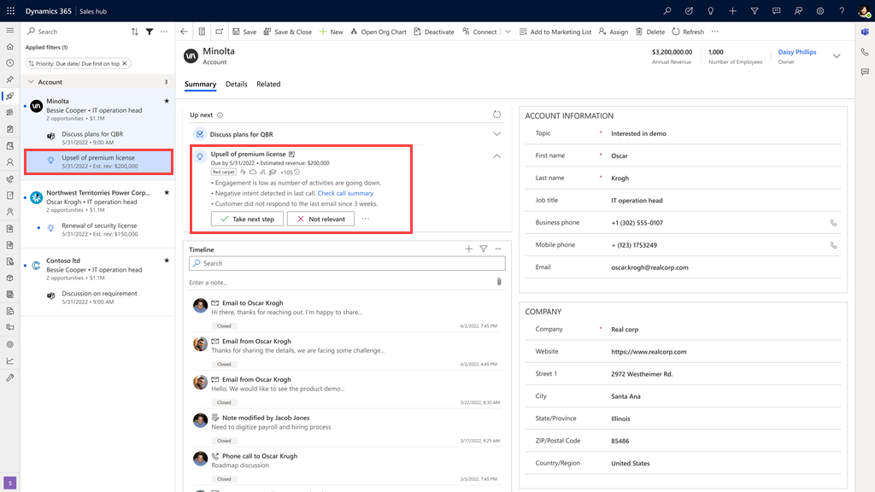Click the Save command
This screenshot has height=492, width=875.
pos(244,32)
